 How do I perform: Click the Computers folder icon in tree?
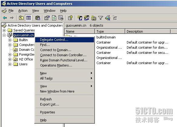pos(15,45)
